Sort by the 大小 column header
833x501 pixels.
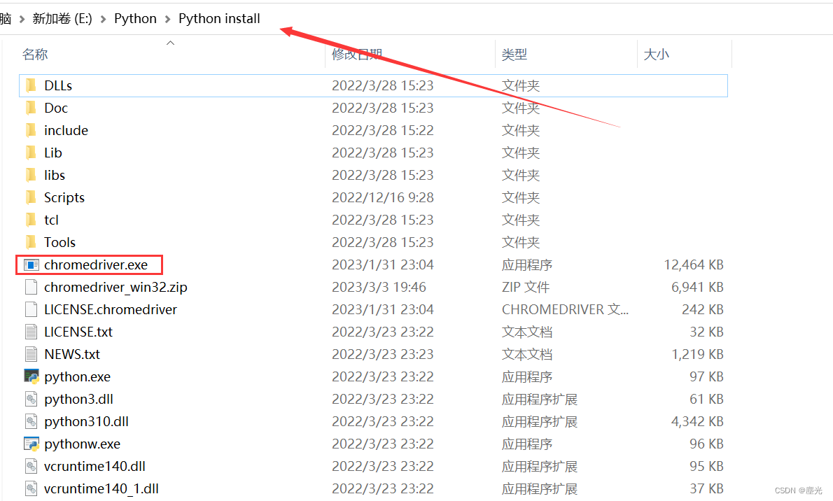pos(656,54)
